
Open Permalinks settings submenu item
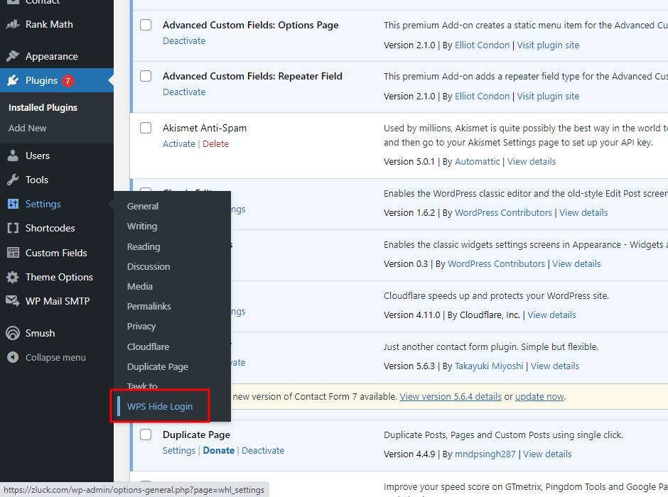[x=149, y=307]
